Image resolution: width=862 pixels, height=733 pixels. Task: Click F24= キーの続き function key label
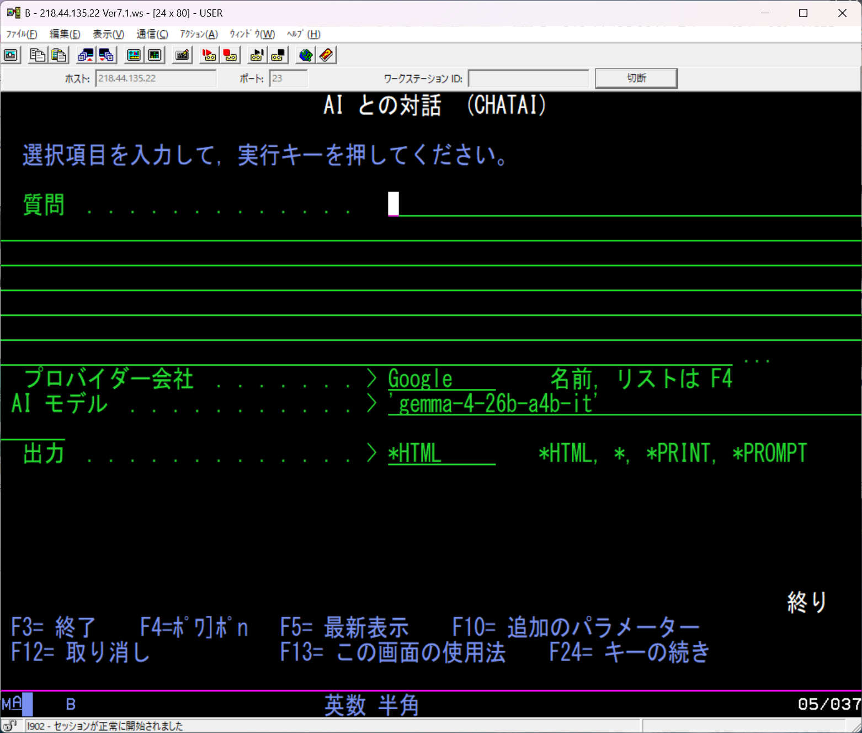click(x=630, y=652)
